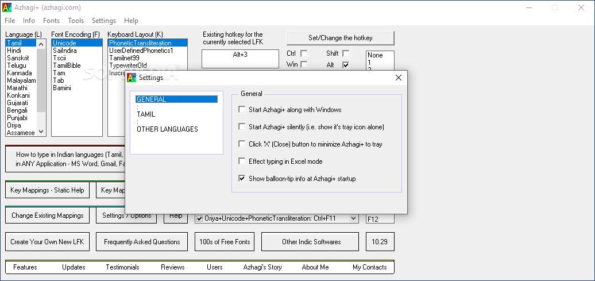Select OTHER LANGUAGES in Settings category list
595x281 pixels.
pos(167,129)
